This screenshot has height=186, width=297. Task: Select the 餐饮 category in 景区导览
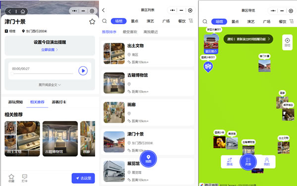(282, 22)
